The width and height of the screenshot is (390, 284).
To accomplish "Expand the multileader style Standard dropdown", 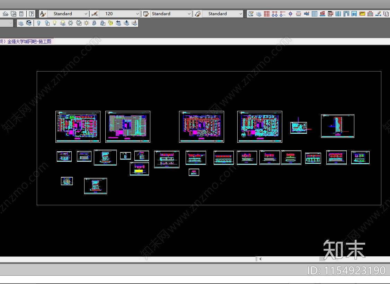I will pyautogui.click(x=241, y=14).
